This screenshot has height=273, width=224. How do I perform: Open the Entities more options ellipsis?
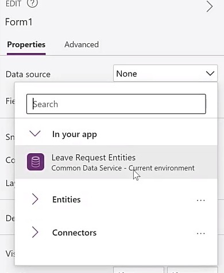pos(200,200)
